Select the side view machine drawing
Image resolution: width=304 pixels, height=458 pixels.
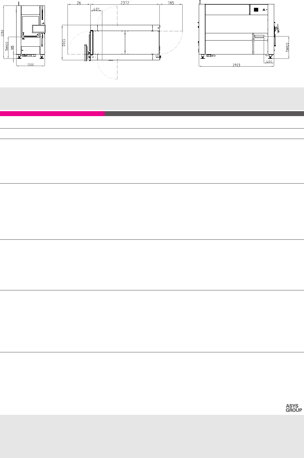[237, 30]
